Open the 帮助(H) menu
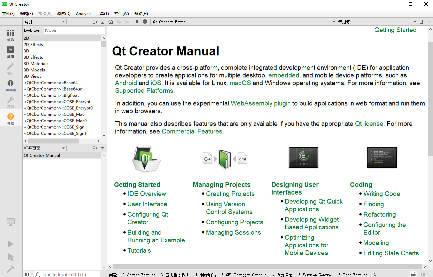433x277 pixels. (141, 14)
